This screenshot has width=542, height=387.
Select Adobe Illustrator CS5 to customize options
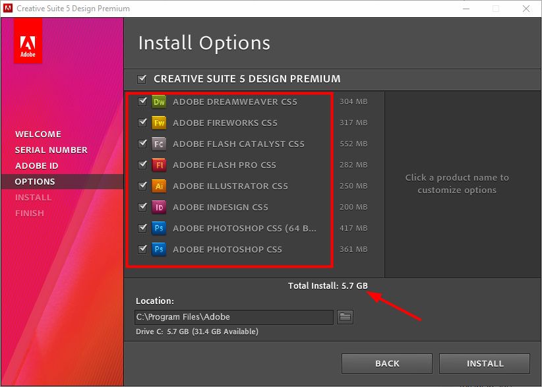230,186
